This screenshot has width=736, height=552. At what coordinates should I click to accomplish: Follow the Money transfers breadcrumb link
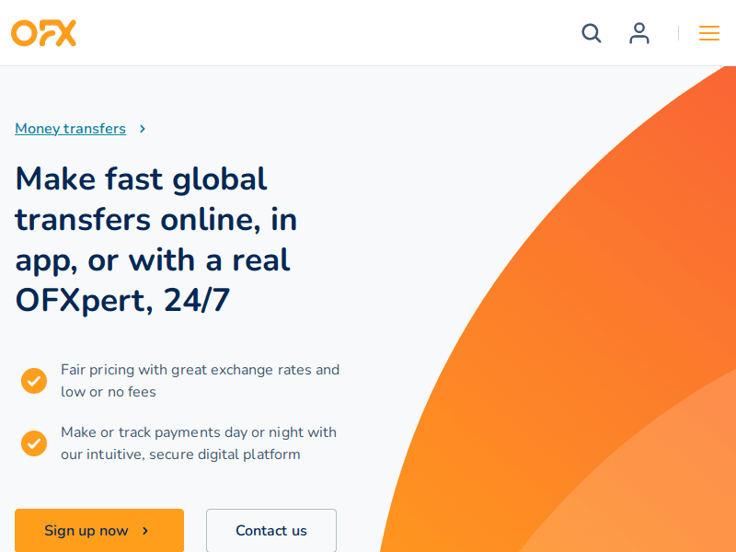tap(71, 129)
